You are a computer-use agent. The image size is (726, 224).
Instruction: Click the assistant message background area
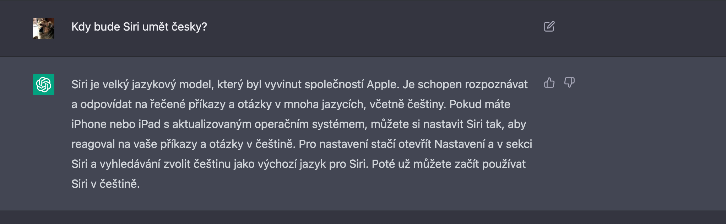coord(639,160)
